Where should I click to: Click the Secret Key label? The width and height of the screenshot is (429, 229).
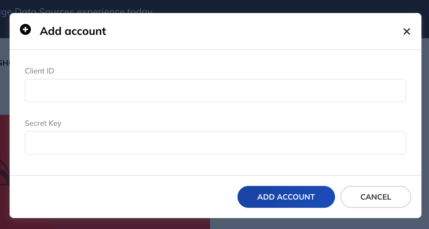(x=43, y=124)
